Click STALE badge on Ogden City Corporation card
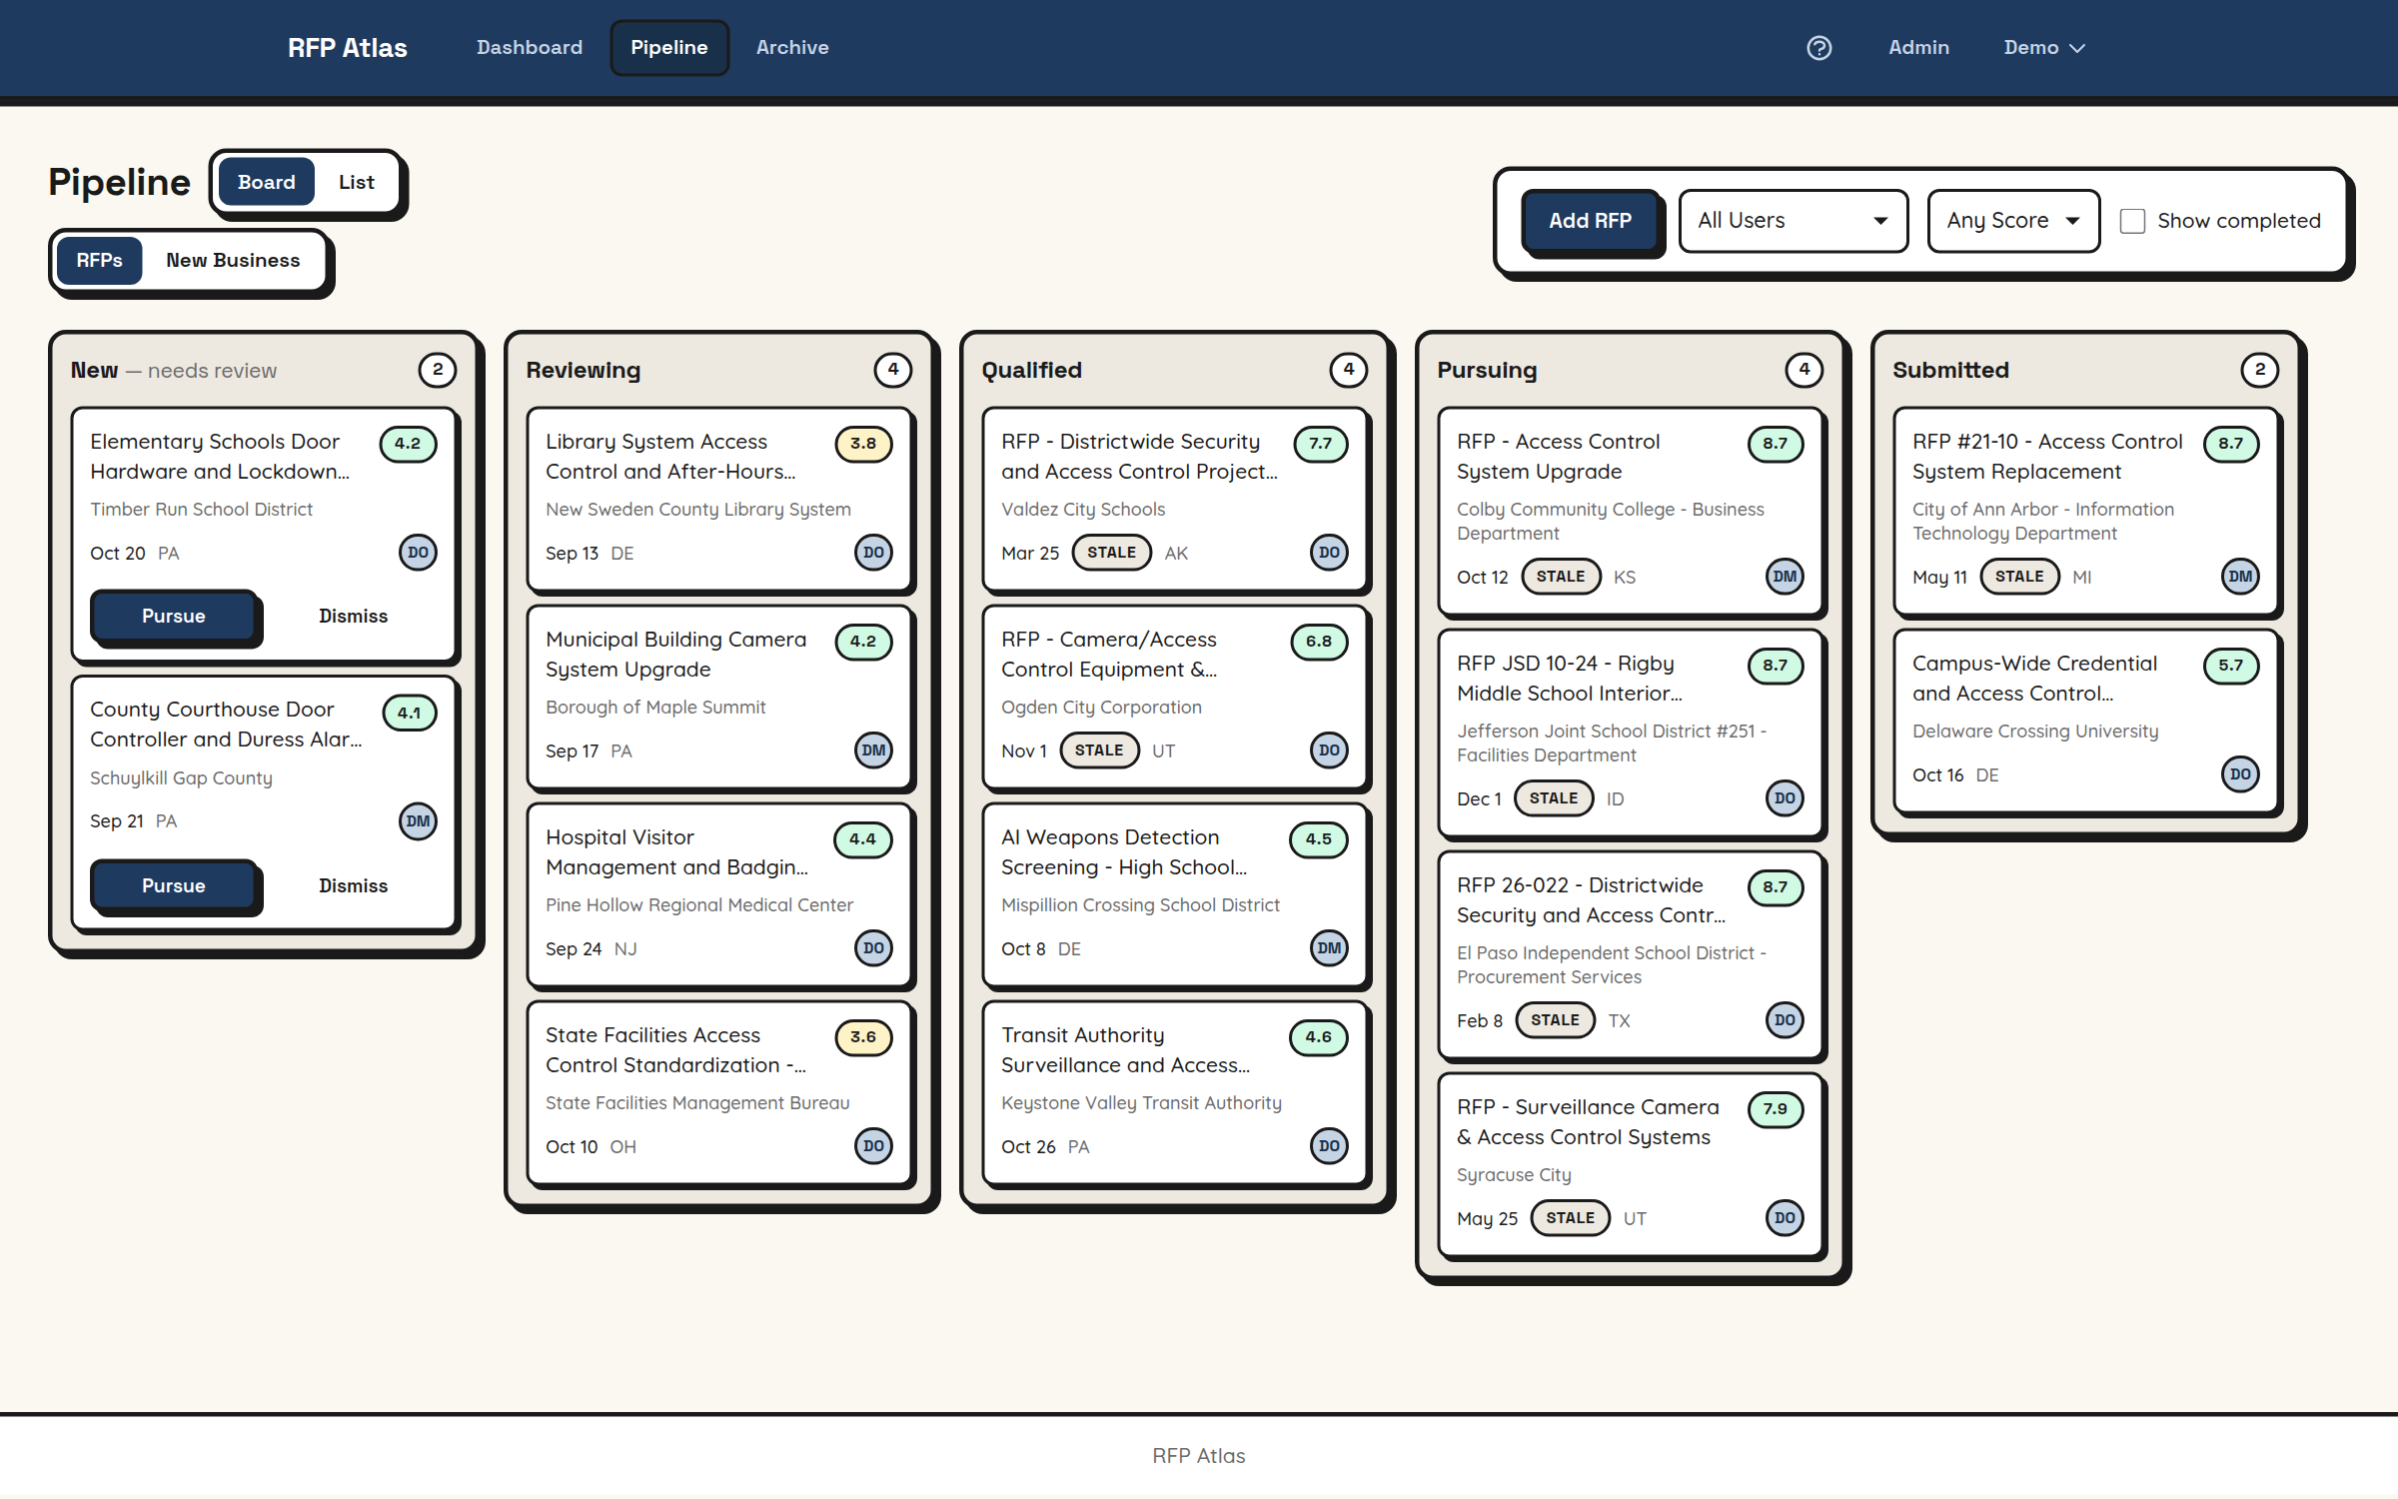 click(1099, 750)
